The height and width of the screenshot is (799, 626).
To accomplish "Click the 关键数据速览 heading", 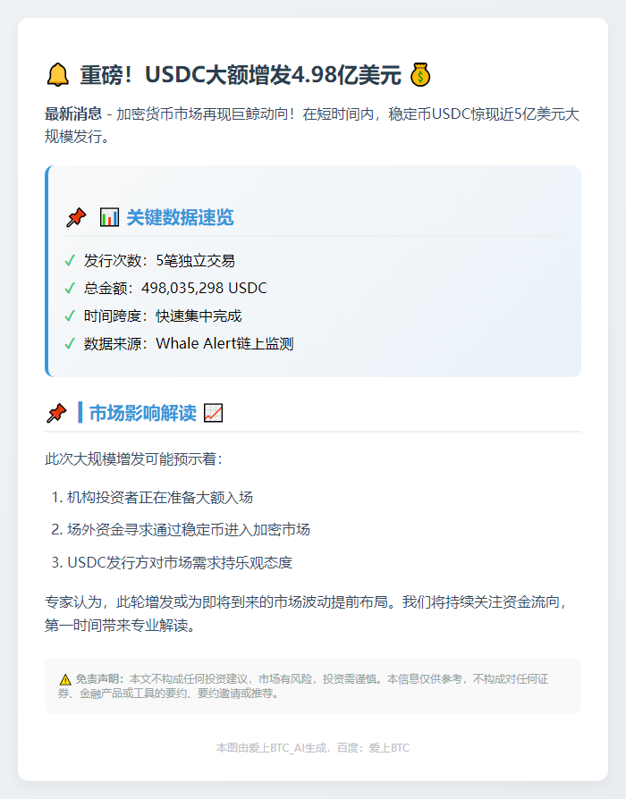I will [180, 217].
